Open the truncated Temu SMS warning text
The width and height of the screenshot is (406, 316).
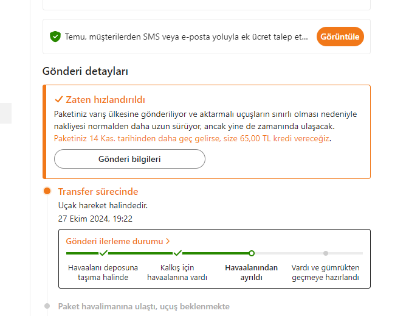(x=186, y=37)
